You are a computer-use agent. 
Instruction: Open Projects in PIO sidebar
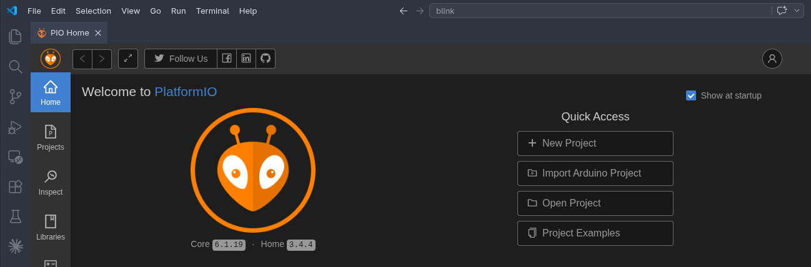coord(51,137)
